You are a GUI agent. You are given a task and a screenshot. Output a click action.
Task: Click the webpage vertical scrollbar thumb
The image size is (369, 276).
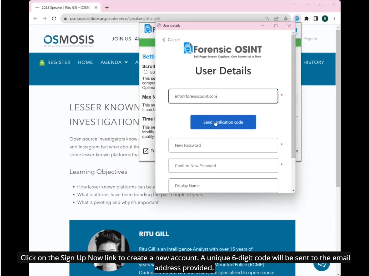[x=338, y=108]
